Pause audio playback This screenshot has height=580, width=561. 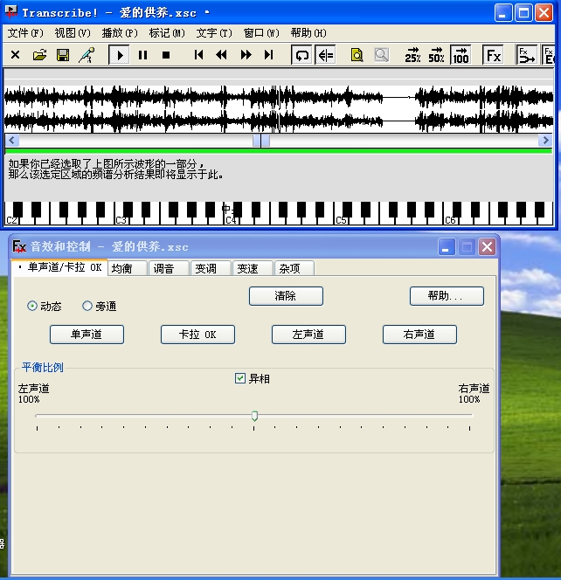pyautogui.click(x=142, y=55)
